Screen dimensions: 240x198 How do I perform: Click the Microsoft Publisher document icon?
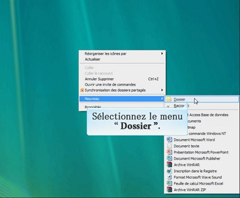coord(169,158)
